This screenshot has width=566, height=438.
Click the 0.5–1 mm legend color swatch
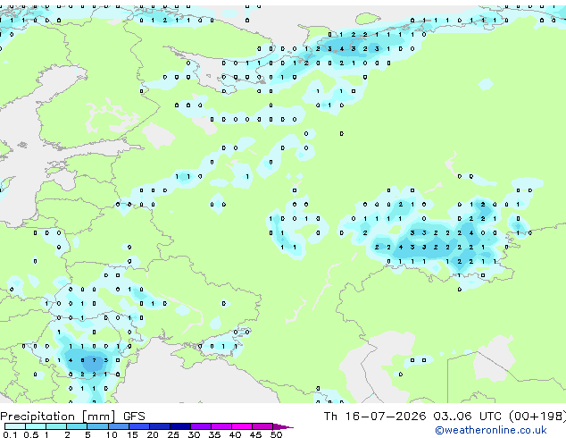[36, 426]
